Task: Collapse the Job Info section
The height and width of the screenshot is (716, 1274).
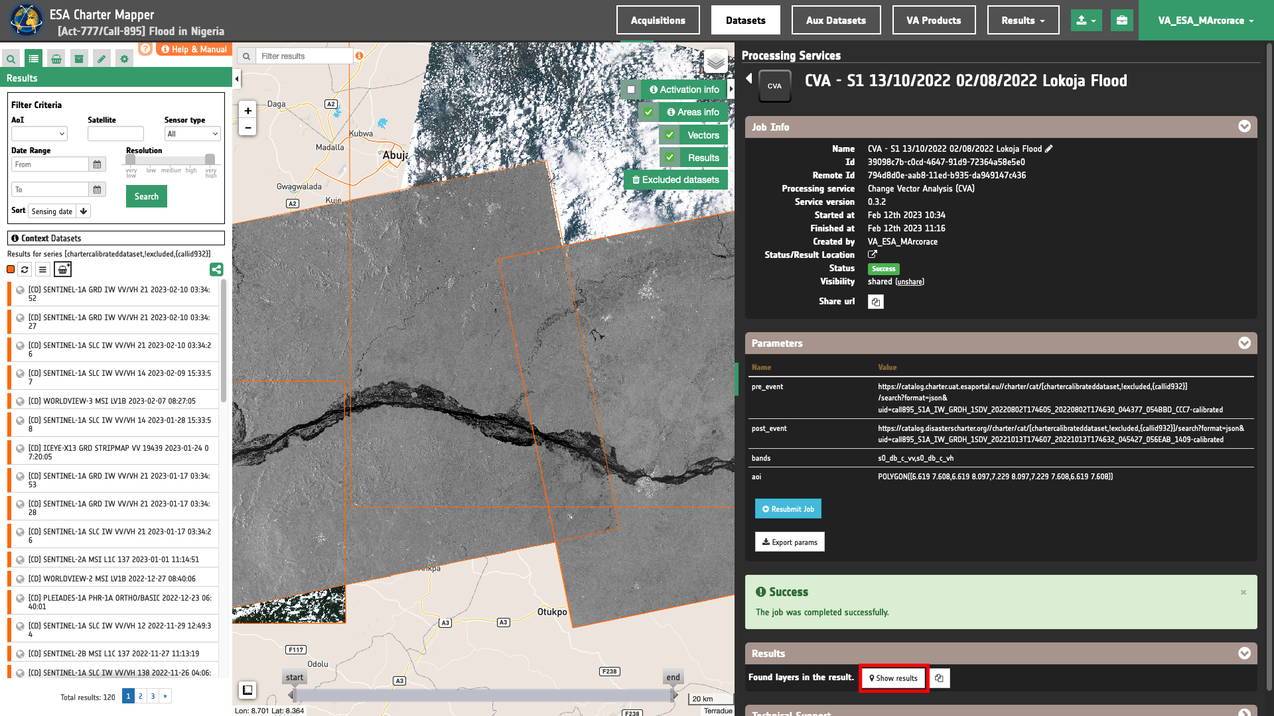Action: click(x=1244, y=127)
